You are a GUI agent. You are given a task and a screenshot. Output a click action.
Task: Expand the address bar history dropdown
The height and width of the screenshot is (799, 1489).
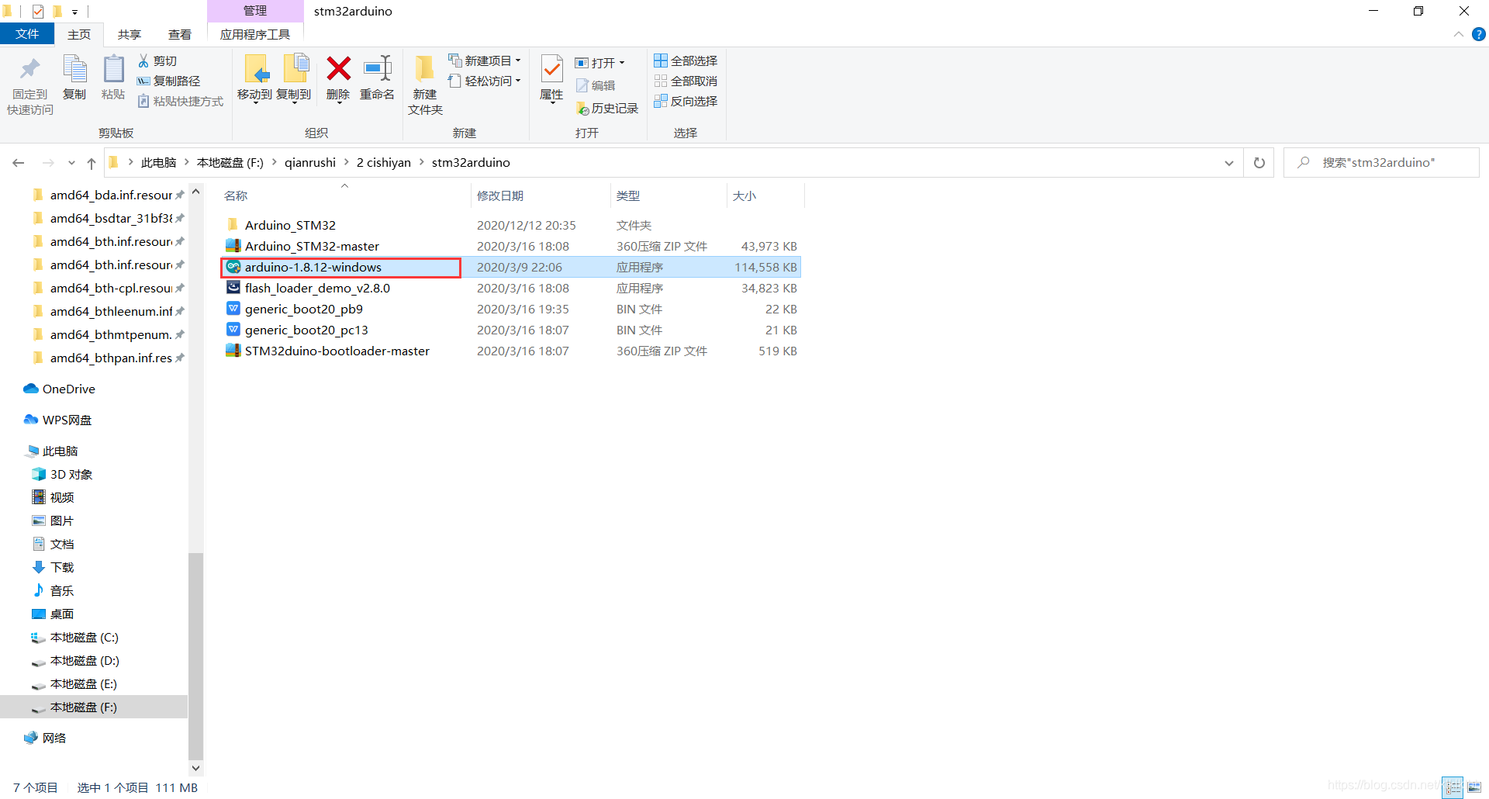pyautogui.click(x=1228, y=163)
